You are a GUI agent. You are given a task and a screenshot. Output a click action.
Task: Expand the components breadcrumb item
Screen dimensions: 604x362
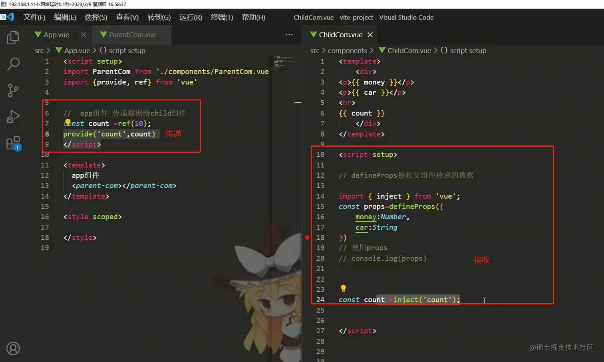pos(347,51)
